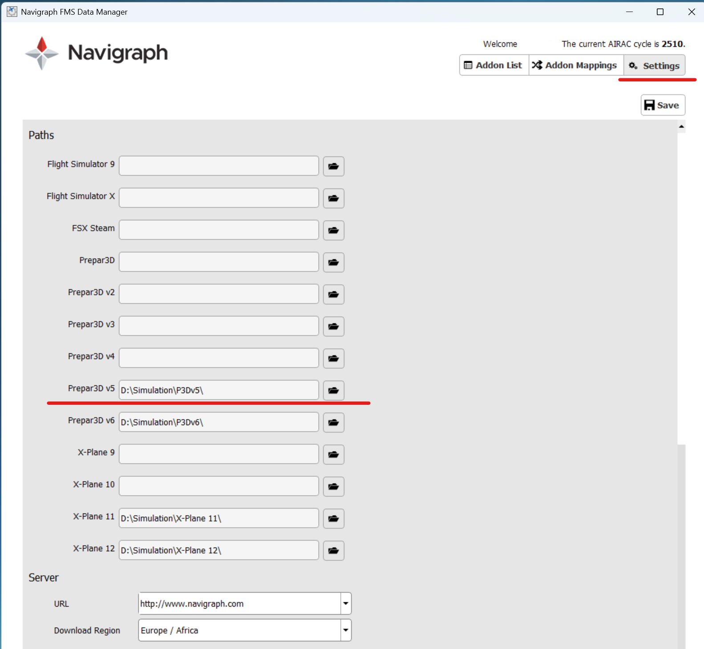This screenshot has height=649, width=704.
Task: Click the X-Plane 11 path field
Action: [219, 518]
